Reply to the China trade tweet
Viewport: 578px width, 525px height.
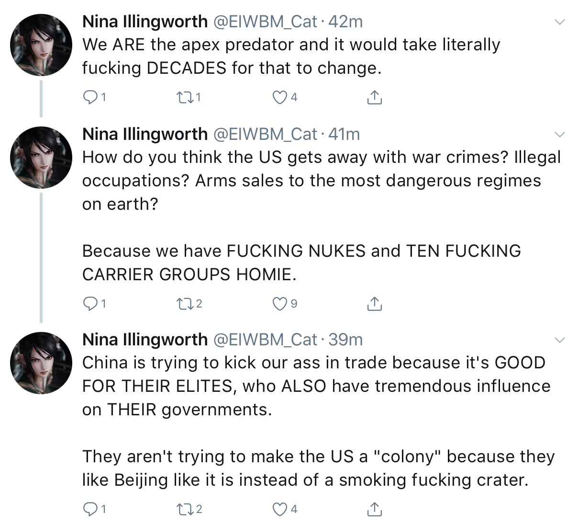point(90,509)
